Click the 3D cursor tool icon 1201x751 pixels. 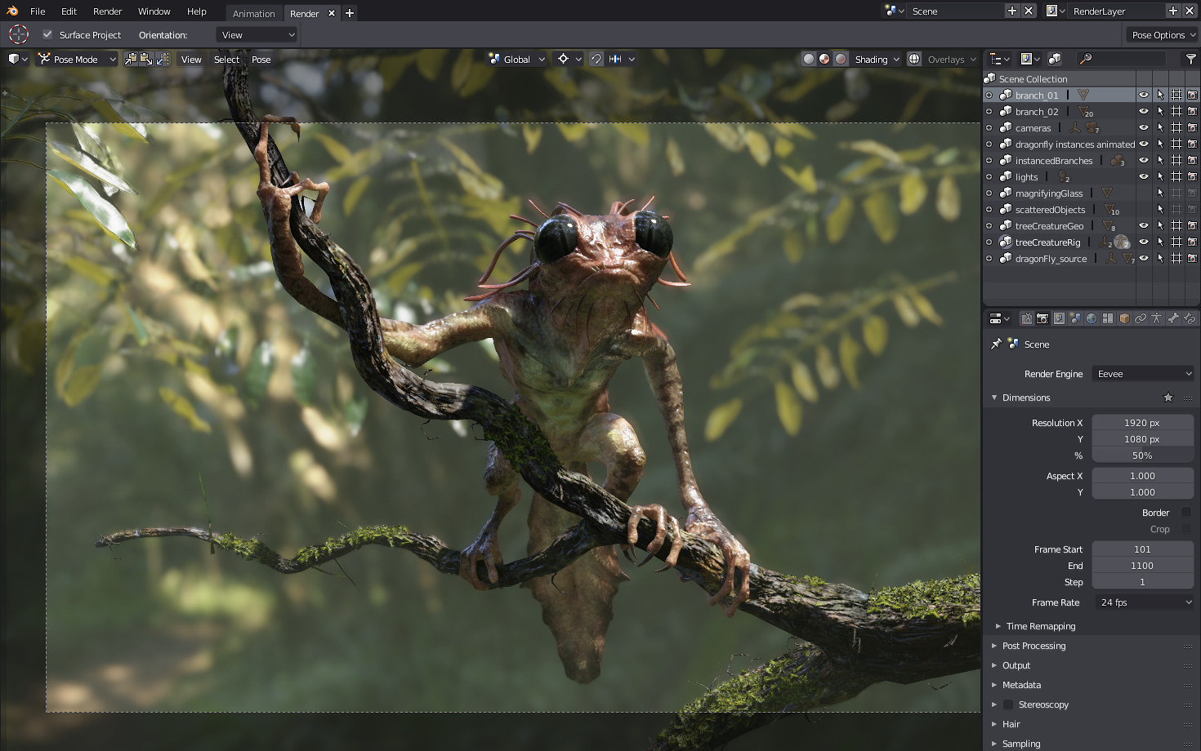pyautogui.click(x=18, y=34)
